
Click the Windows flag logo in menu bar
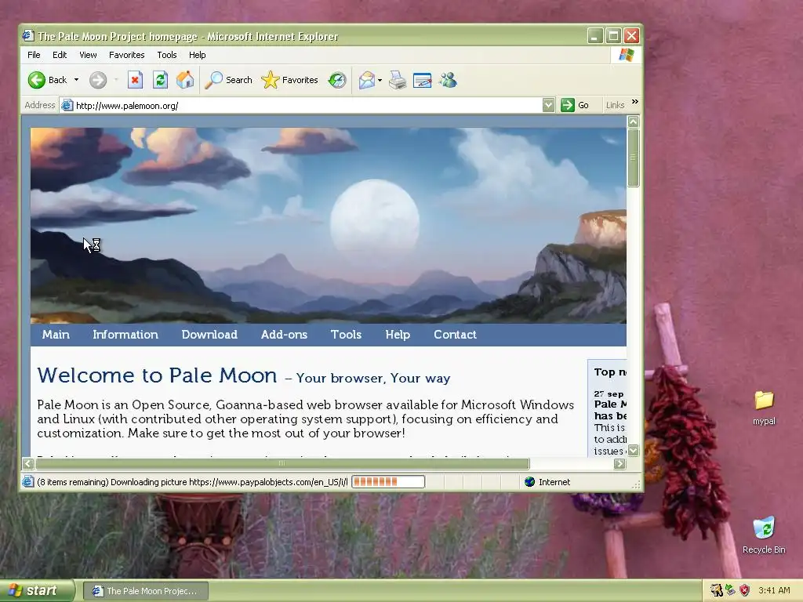627,55
